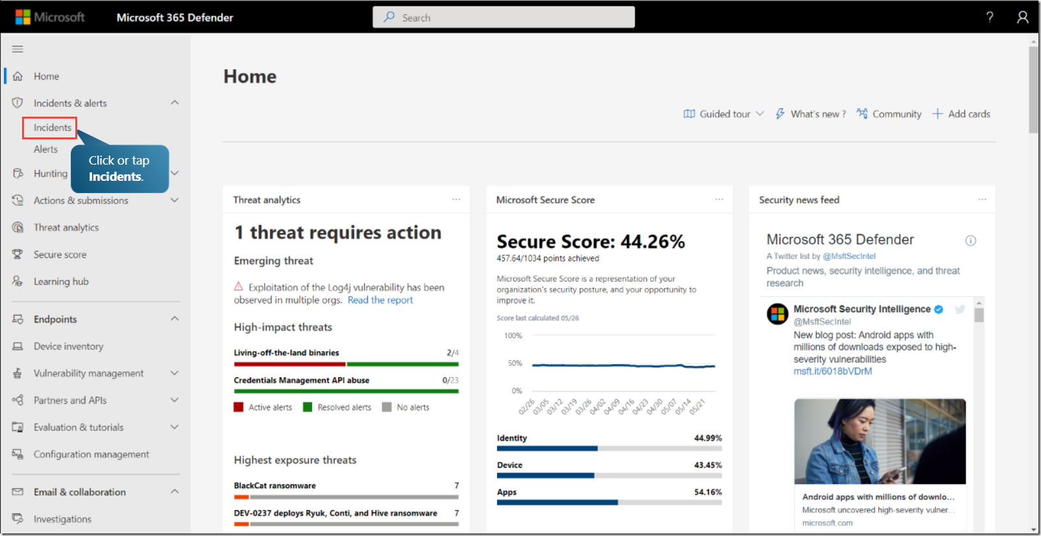Open Security news feed card more options

[x=982, y=200]
